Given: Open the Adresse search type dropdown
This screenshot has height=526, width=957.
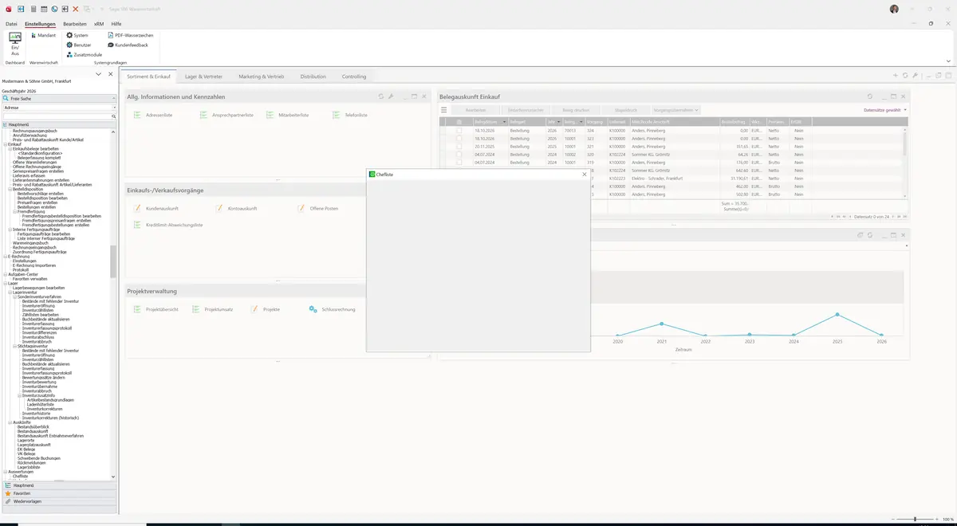Looking at the screenshot, I should pos(114,107).
